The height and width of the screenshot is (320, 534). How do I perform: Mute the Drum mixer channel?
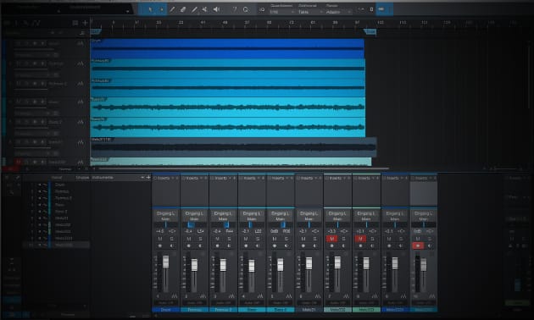(160, 239)
